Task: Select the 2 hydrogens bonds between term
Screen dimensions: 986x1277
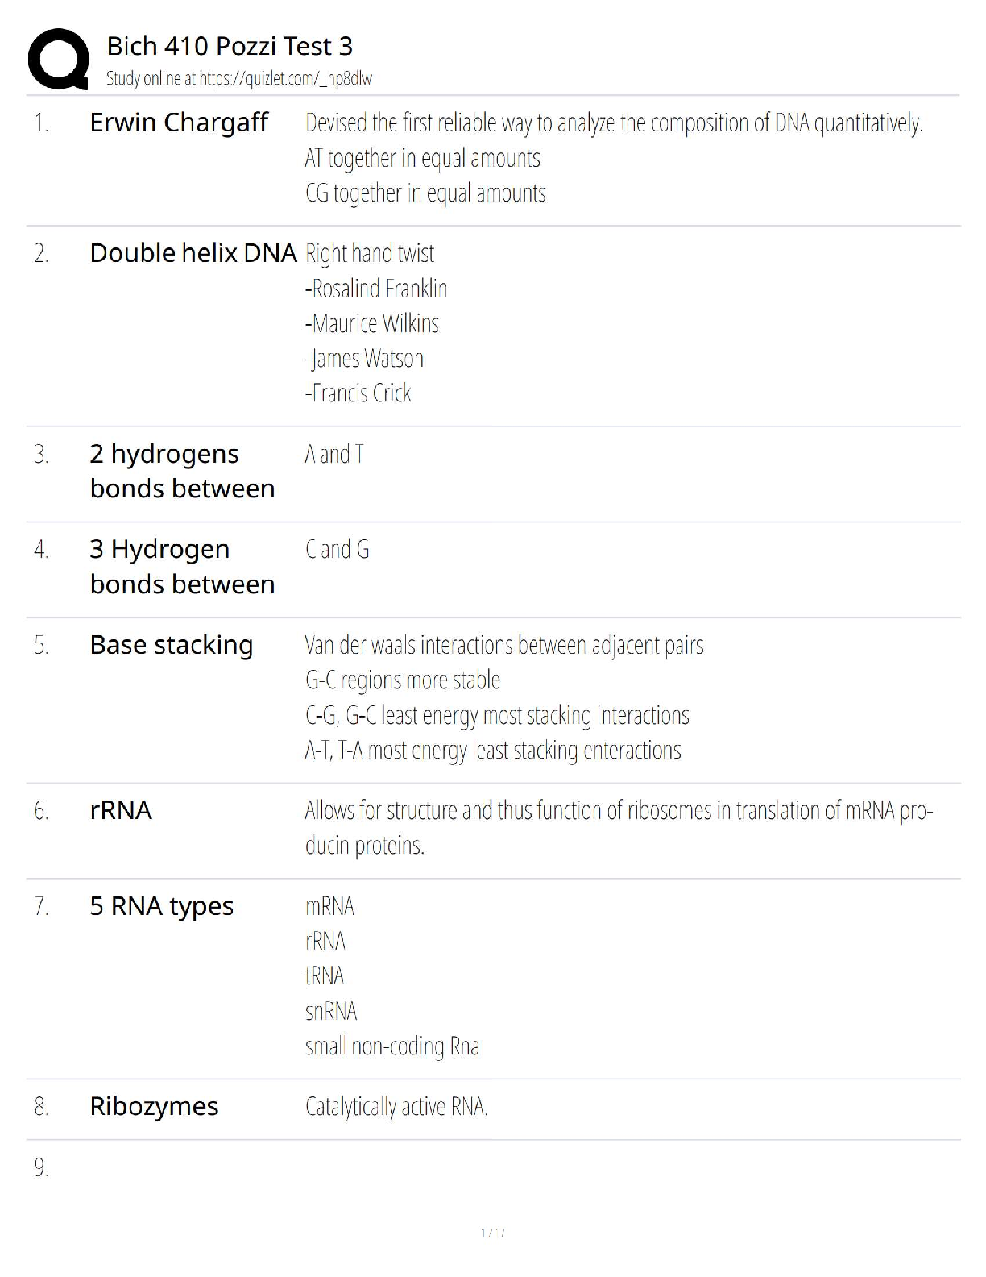Action: coord(182,471)
